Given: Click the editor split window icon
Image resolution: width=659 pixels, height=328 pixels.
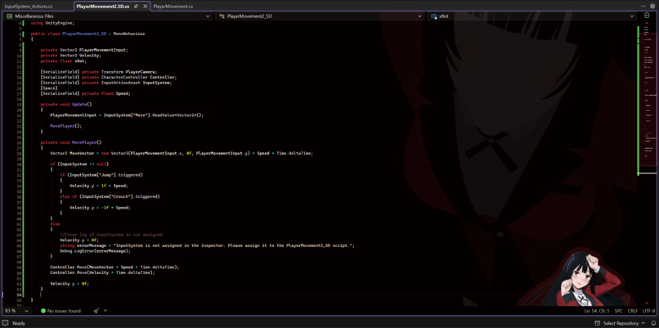Looking at the screenshot, I should click(647, 16).
